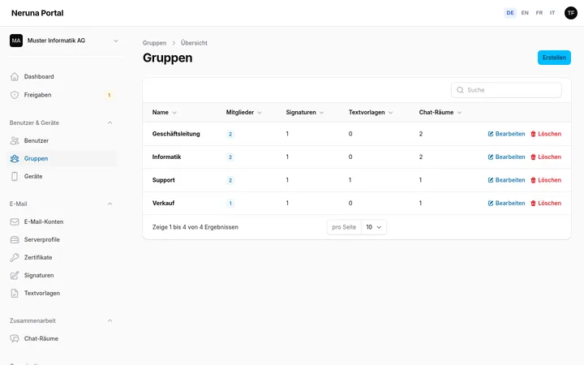
Task: Click the Zertifikate key icon
Action: [x=15, y=258]
